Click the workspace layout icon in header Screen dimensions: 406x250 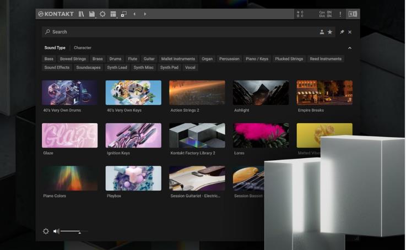coord(113,14)
